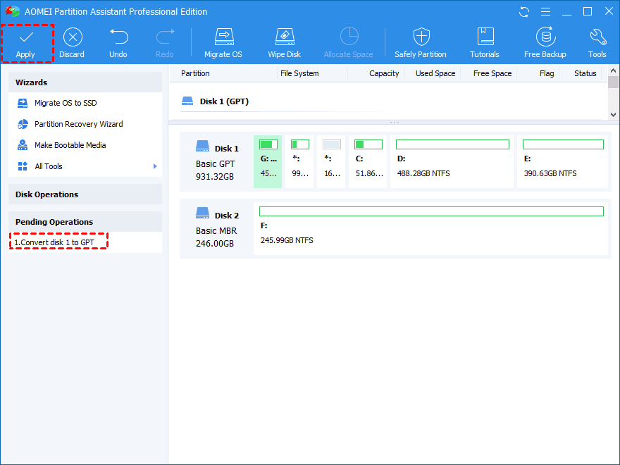620x465 pixels.
Task: Open the Migrate OS toolbar tool
Action: pyautogui.click(x=223, y=44)
